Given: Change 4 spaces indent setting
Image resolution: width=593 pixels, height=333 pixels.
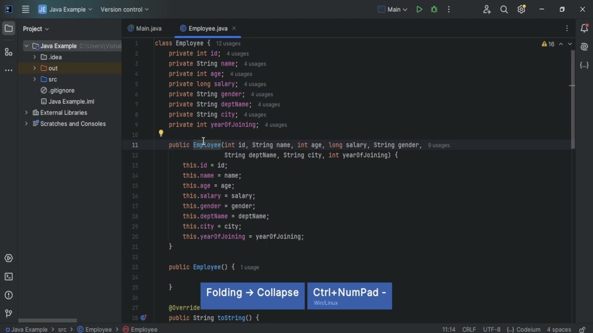Looking at the screenshot, I should click(x=559, y=329).
